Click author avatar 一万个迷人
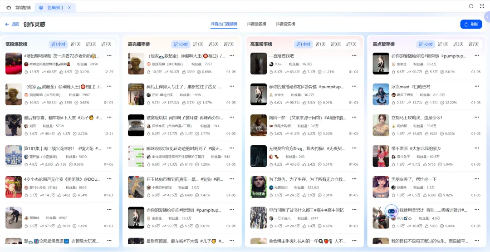Viewport: 490px width, 252px height. tap(271, 218)
